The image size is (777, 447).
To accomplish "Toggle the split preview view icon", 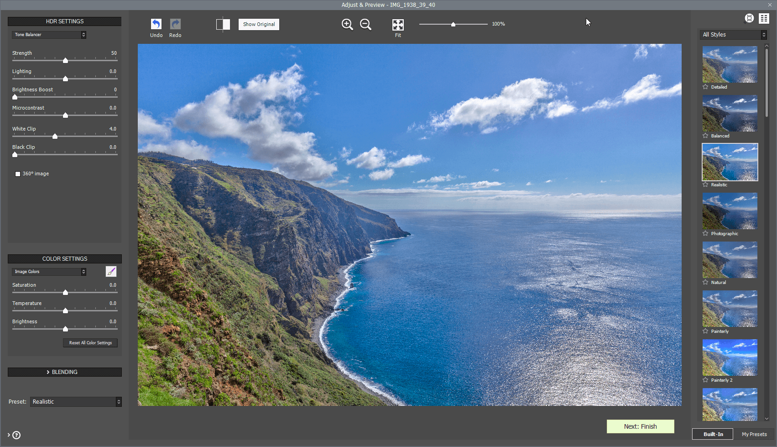I will pyautogui.click(x=223, y=24).
